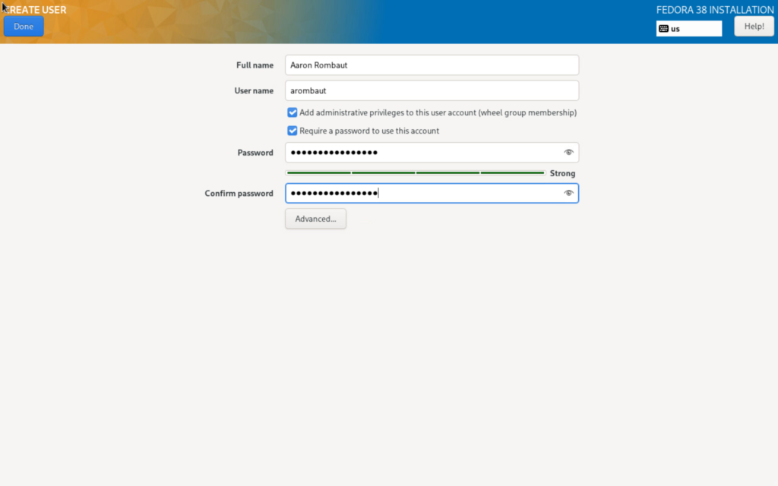Reveal password via Password field eye icon
The image size is (778, 486).
[x=568, y=153]
